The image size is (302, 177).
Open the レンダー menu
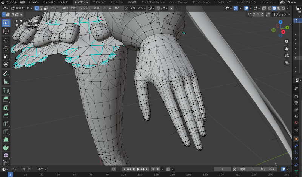pyautogui.click(x=34, y=2)
